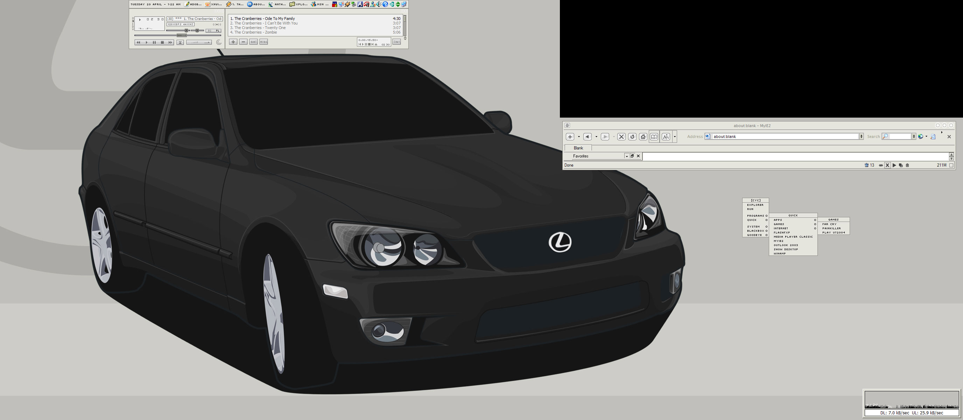Open Explorer from the CYC menu
The width and height of the screenshot is (963, 420).
755,205
